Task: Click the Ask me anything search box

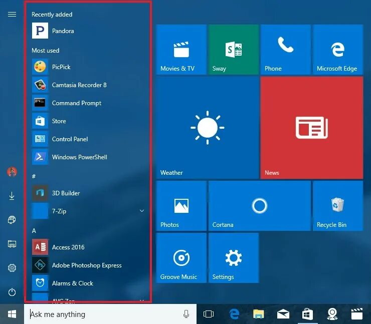Action: click(x=110, y=314)
